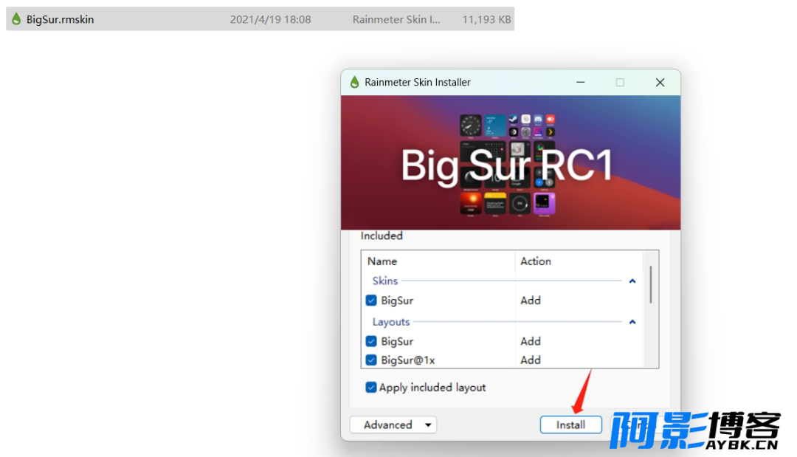Click the included list scrollbar
Image resolution: width=797 pixels, height=457 pixels.
(x=651, y=285)
